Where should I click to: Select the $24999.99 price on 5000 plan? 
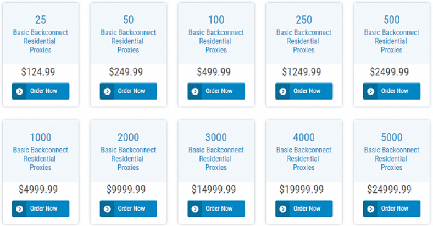[389, 189]
